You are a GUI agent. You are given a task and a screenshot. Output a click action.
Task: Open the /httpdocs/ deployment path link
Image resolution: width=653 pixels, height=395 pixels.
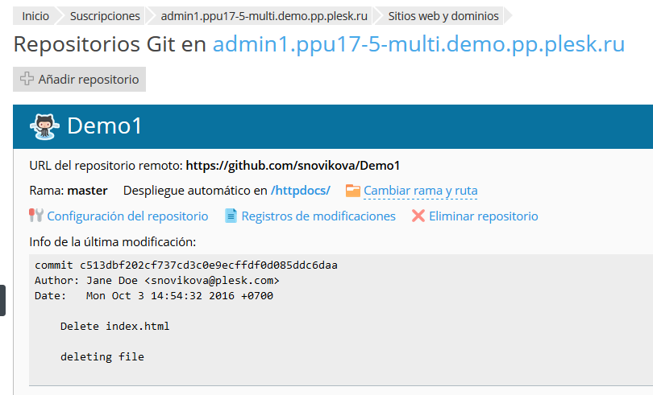(301, 191)
